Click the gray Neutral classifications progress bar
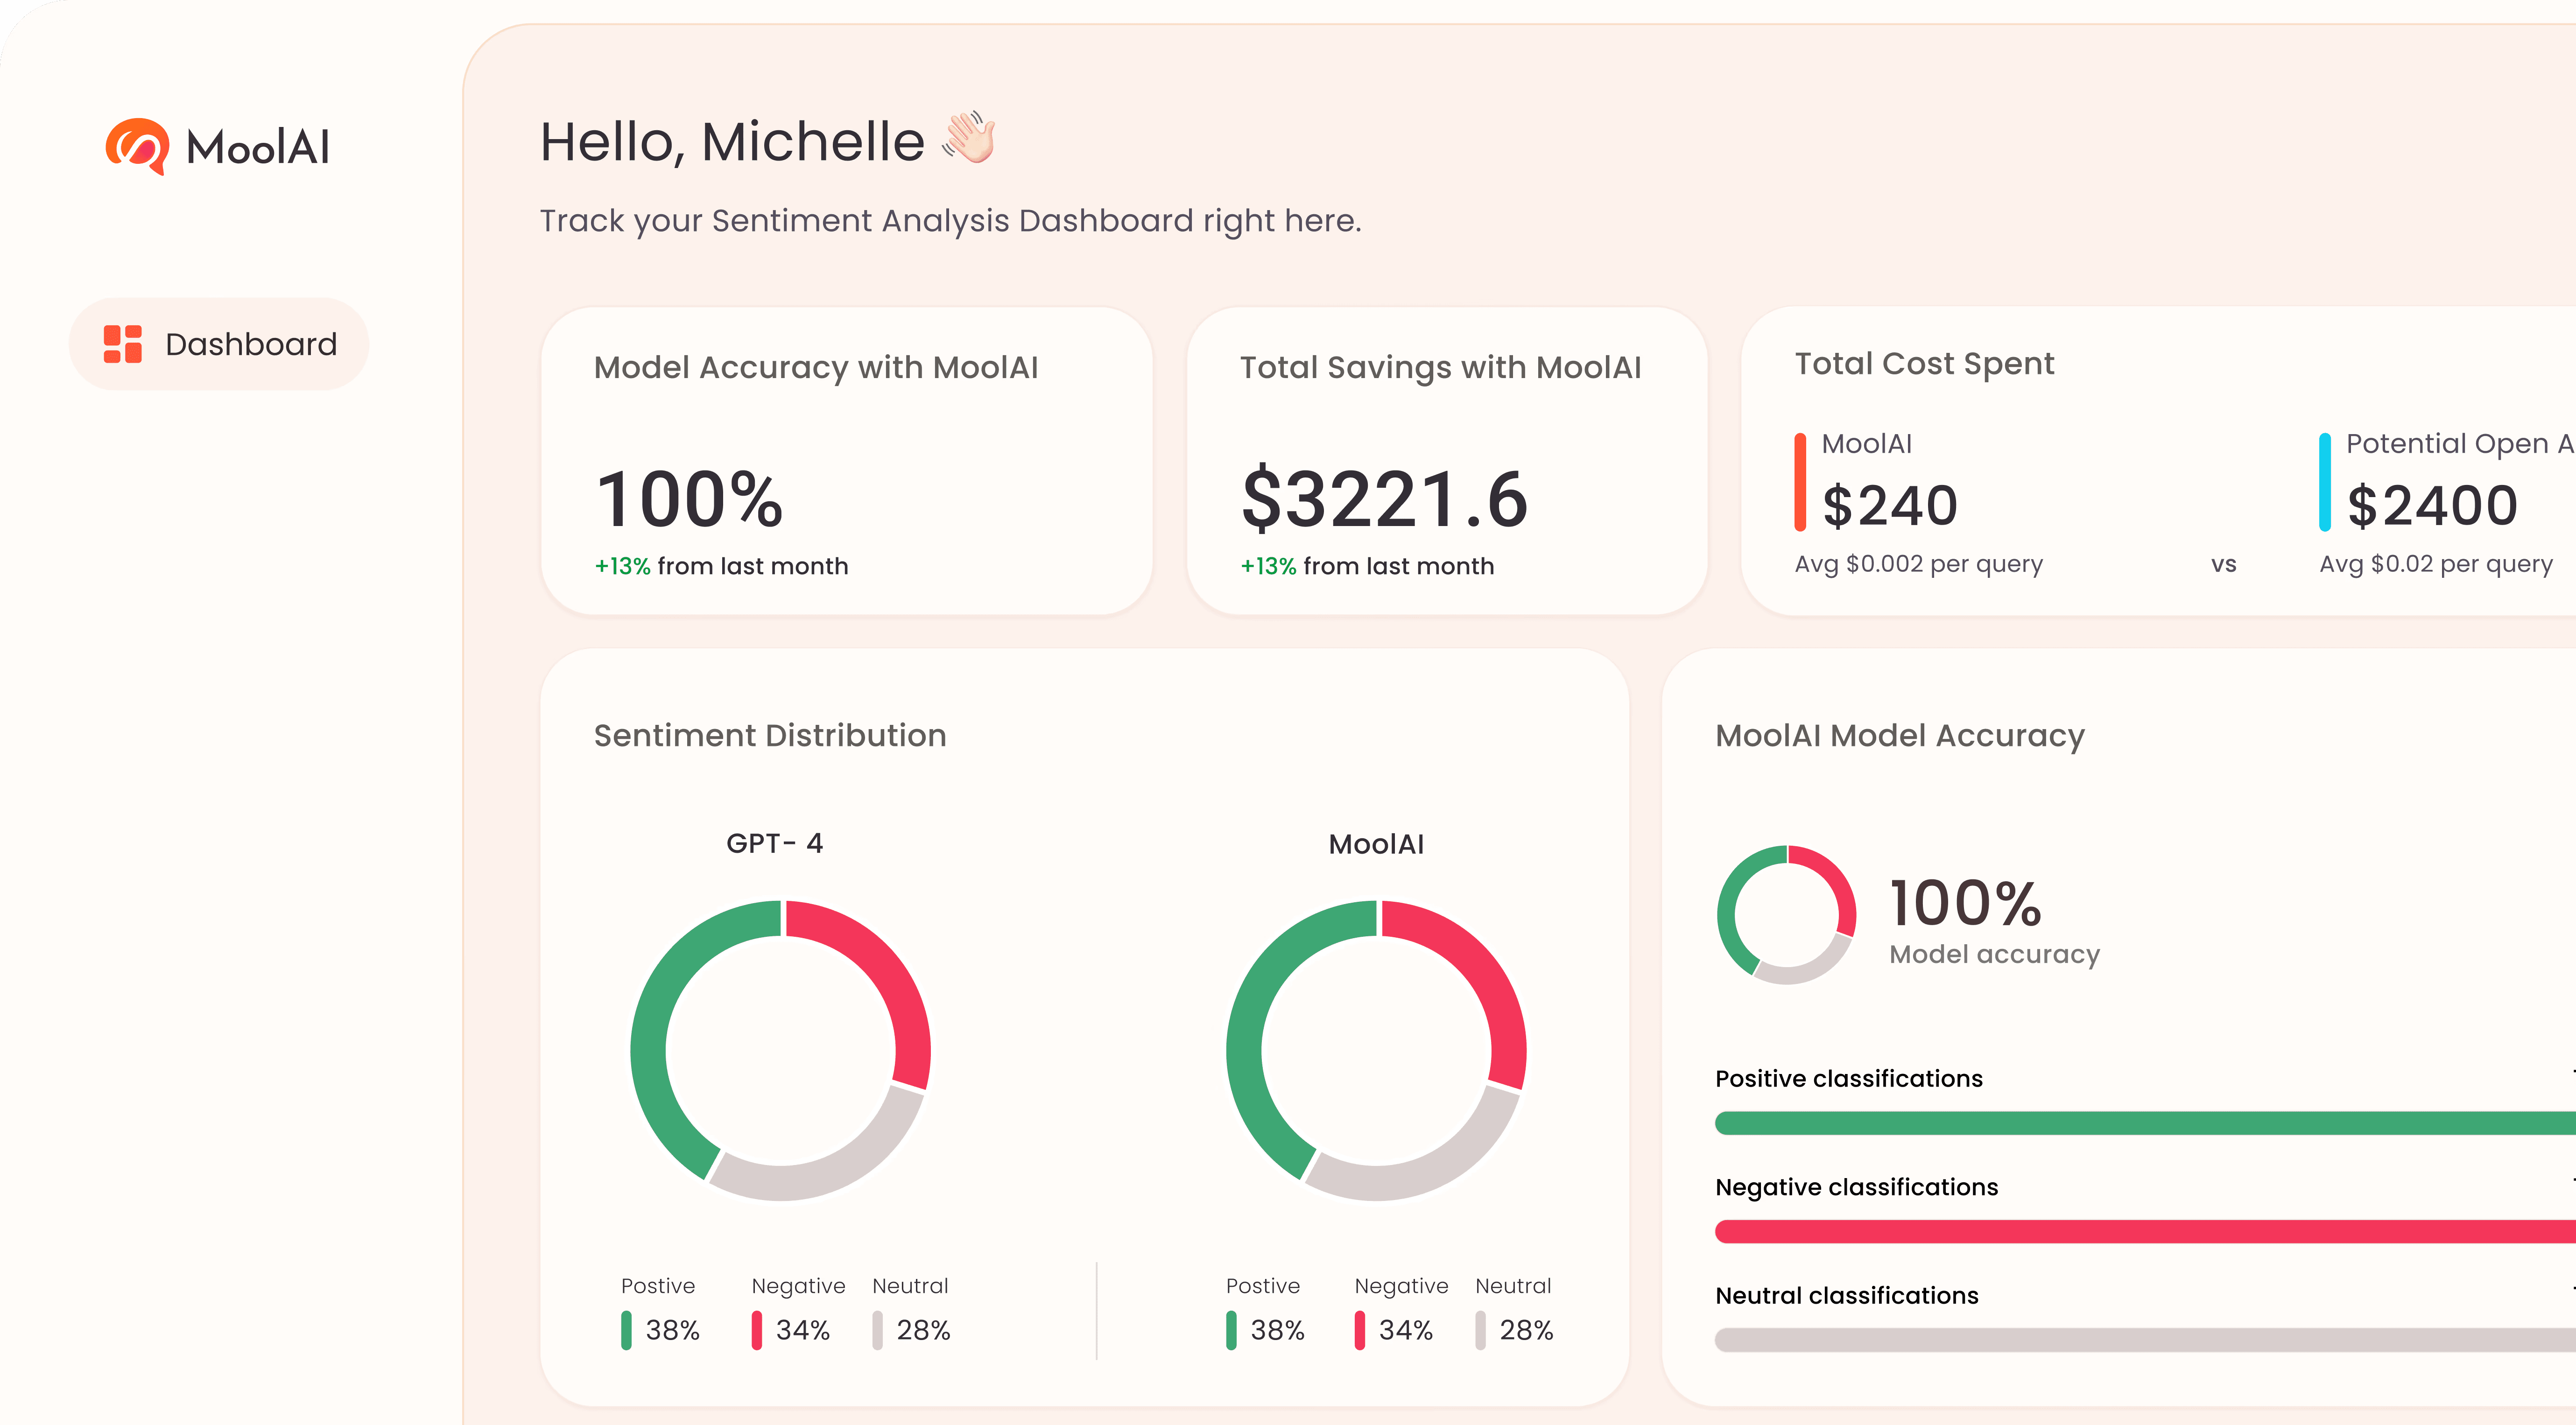The width and height of the screenshot is (2576, 1425). (2140, 1340)
